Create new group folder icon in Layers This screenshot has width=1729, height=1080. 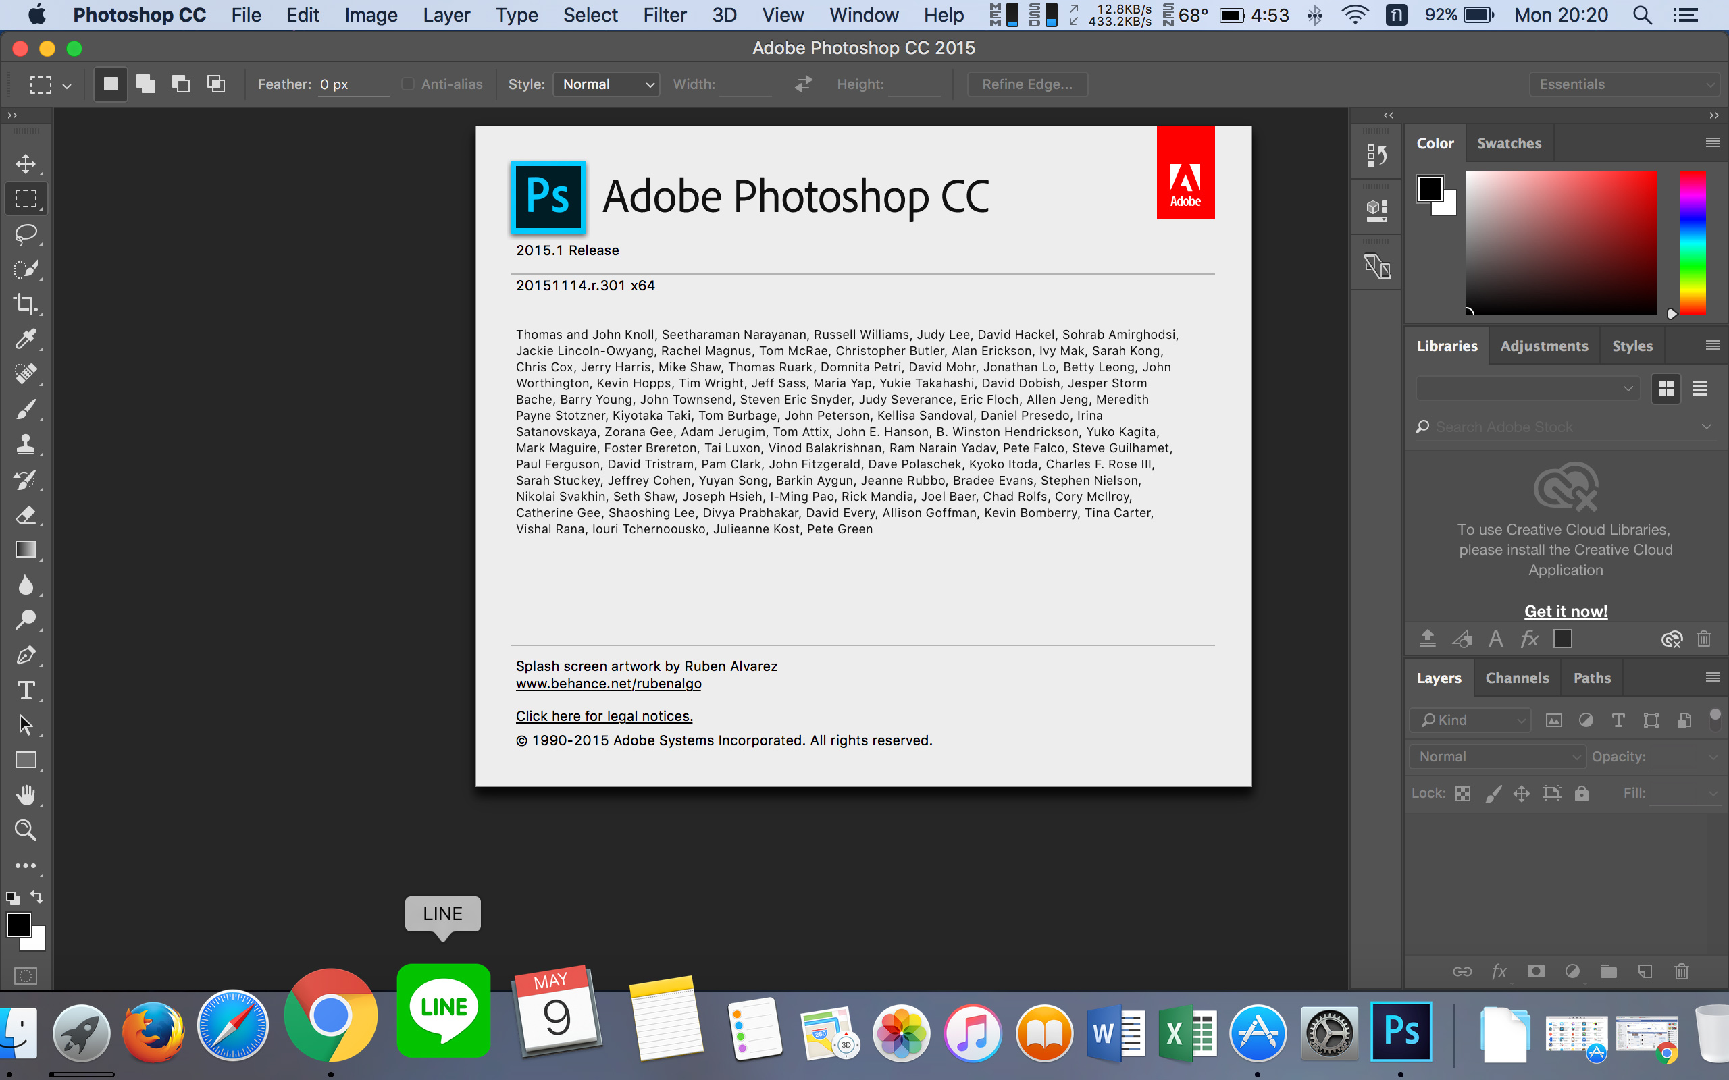[x=1608, y=971]
